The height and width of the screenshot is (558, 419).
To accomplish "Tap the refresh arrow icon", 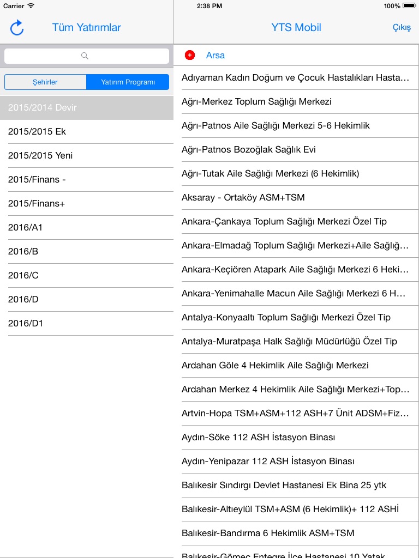I will click(17, 28).
